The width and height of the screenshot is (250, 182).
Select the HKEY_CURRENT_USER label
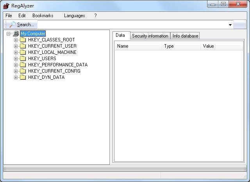point(52,46)
